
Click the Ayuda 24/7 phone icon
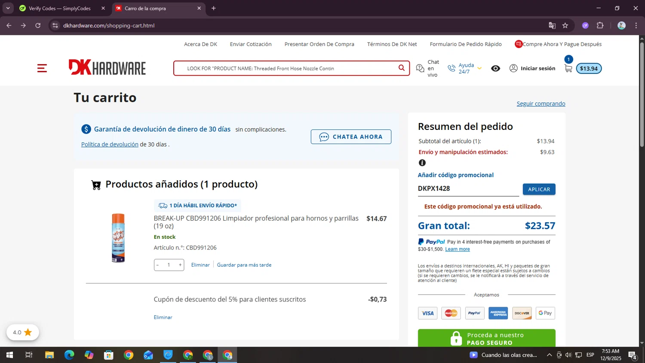coord(451,68)
